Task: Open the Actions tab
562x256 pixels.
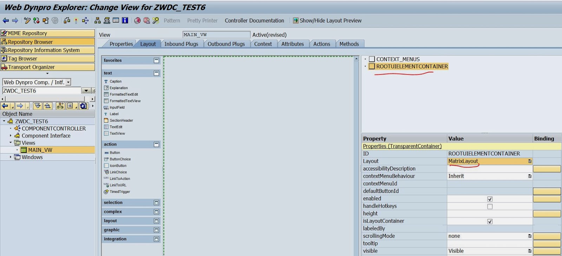Action: 322,44
